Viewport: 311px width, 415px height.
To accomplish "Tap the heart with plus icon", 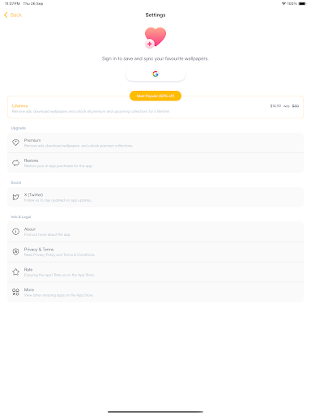I will 155,38.
